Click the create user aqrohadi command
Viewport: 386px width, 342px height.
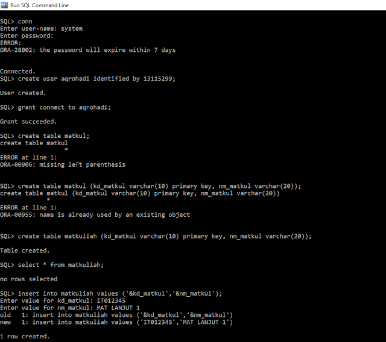tap(87, 79)
